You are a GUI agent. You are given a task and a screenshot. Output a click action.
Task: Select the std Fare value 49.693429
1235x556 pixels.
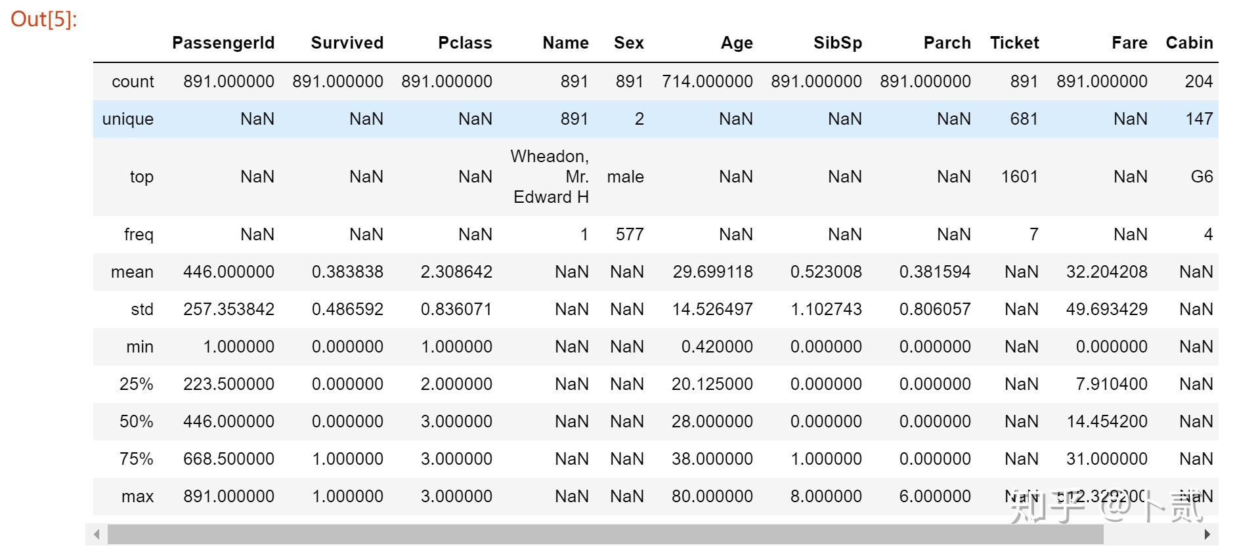pos(1106,309)
